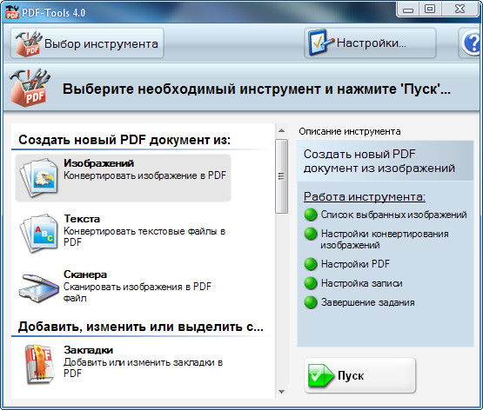Click the Создать новый PDF документ из: section header
This screenshot has width=483, height=410.
[124, 140]
